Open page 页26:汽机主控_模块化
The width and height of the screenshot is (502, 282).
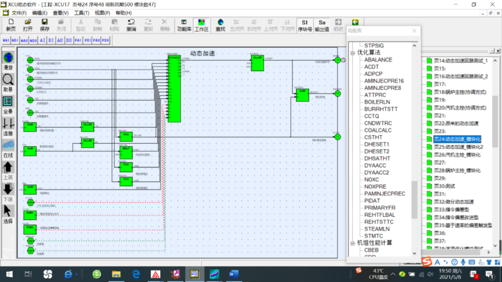pyautogui.click(x=457, y=155)
